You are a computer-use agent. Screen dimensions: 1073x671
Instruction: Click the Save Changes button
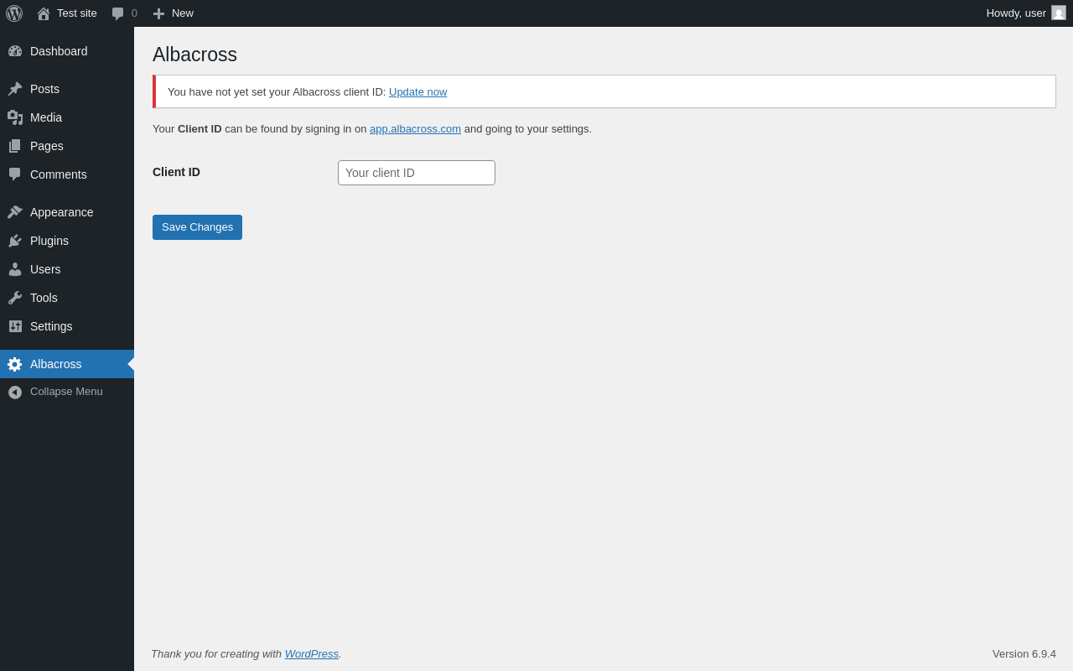(197, 227)
